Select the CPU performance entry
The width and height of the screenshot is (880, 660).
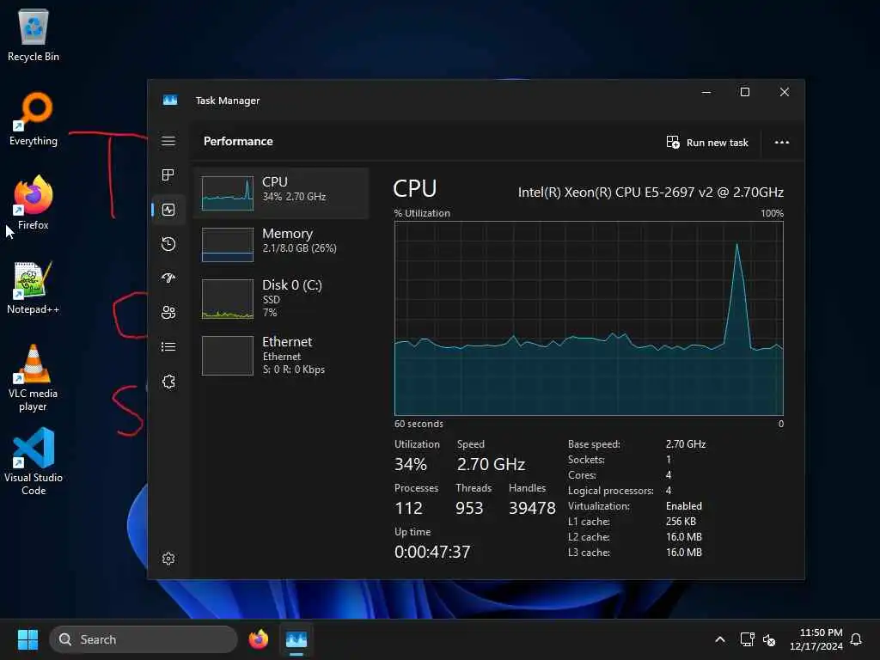coord(281,193)
